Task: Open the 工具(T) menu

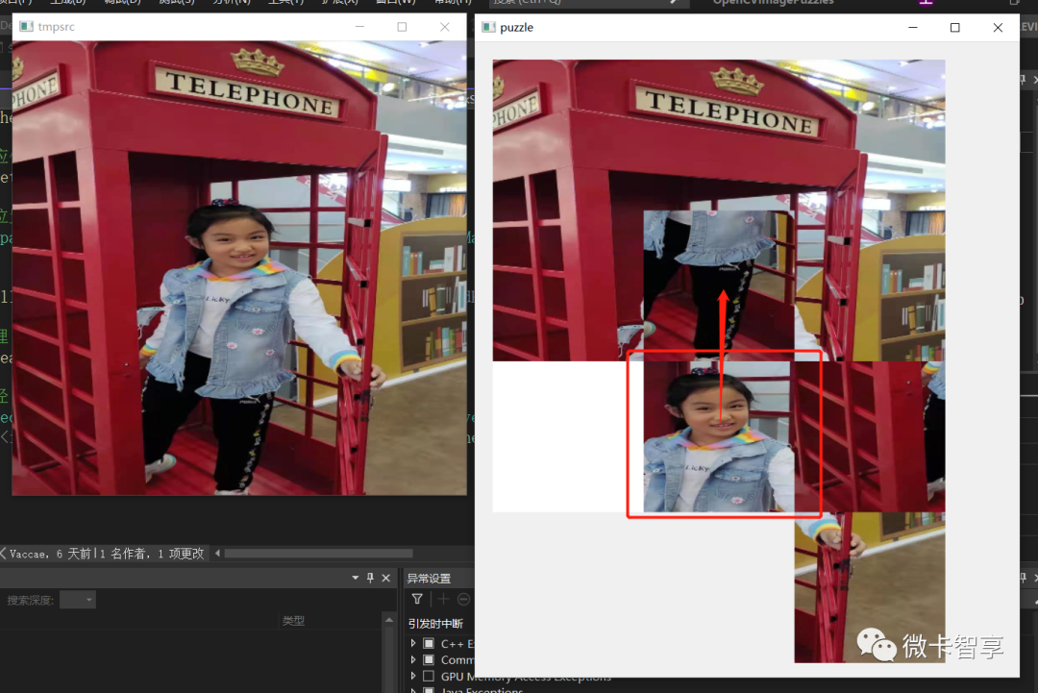Action: click(x=284, y=3)
